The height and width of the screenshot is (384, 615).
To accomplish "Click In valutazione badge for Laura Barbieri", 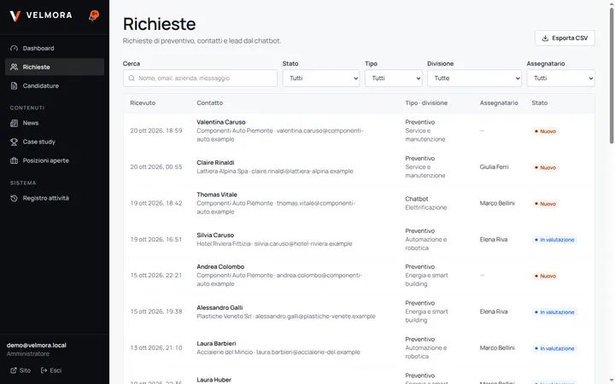I will pos(554,348).
